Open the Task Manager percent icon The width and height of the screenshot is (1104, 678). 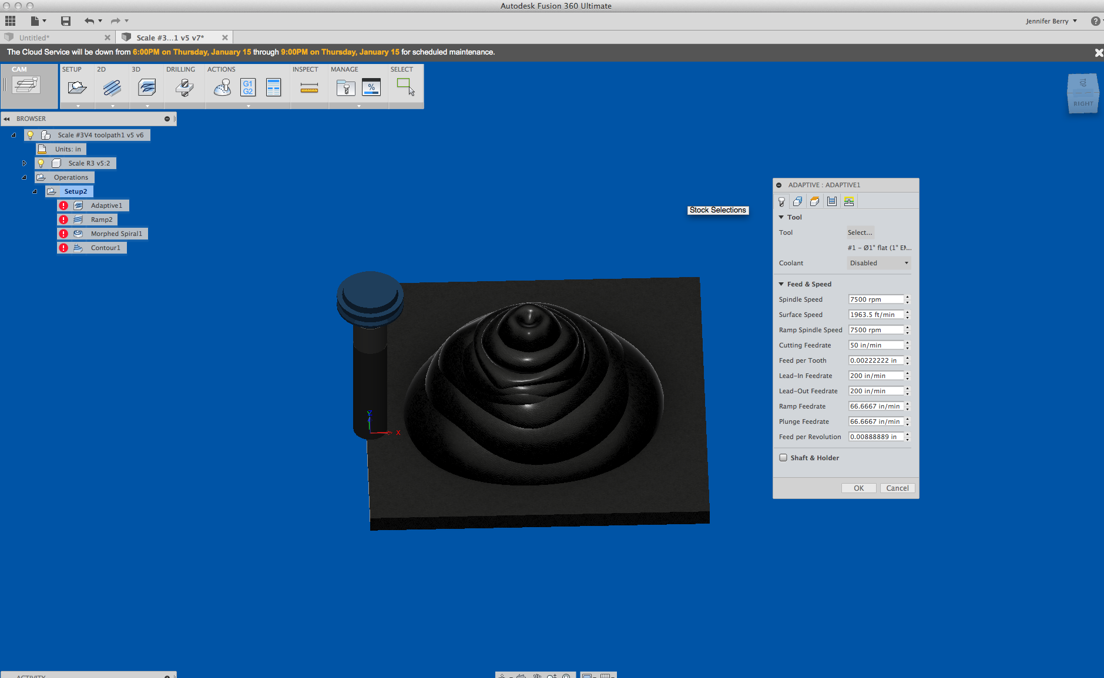371,87
